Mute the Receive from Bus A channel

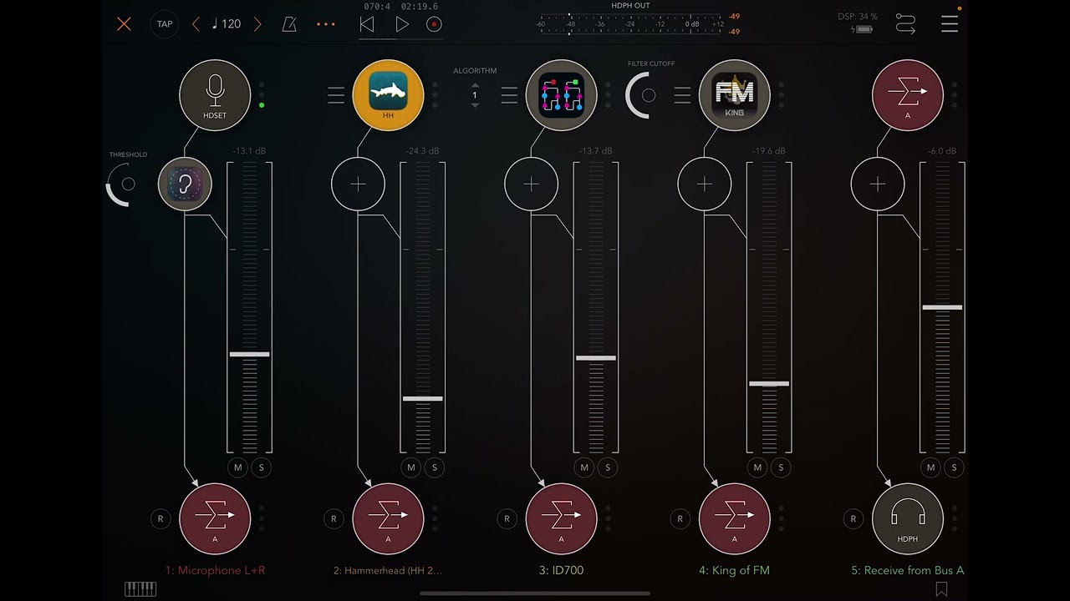pos(930,467)
